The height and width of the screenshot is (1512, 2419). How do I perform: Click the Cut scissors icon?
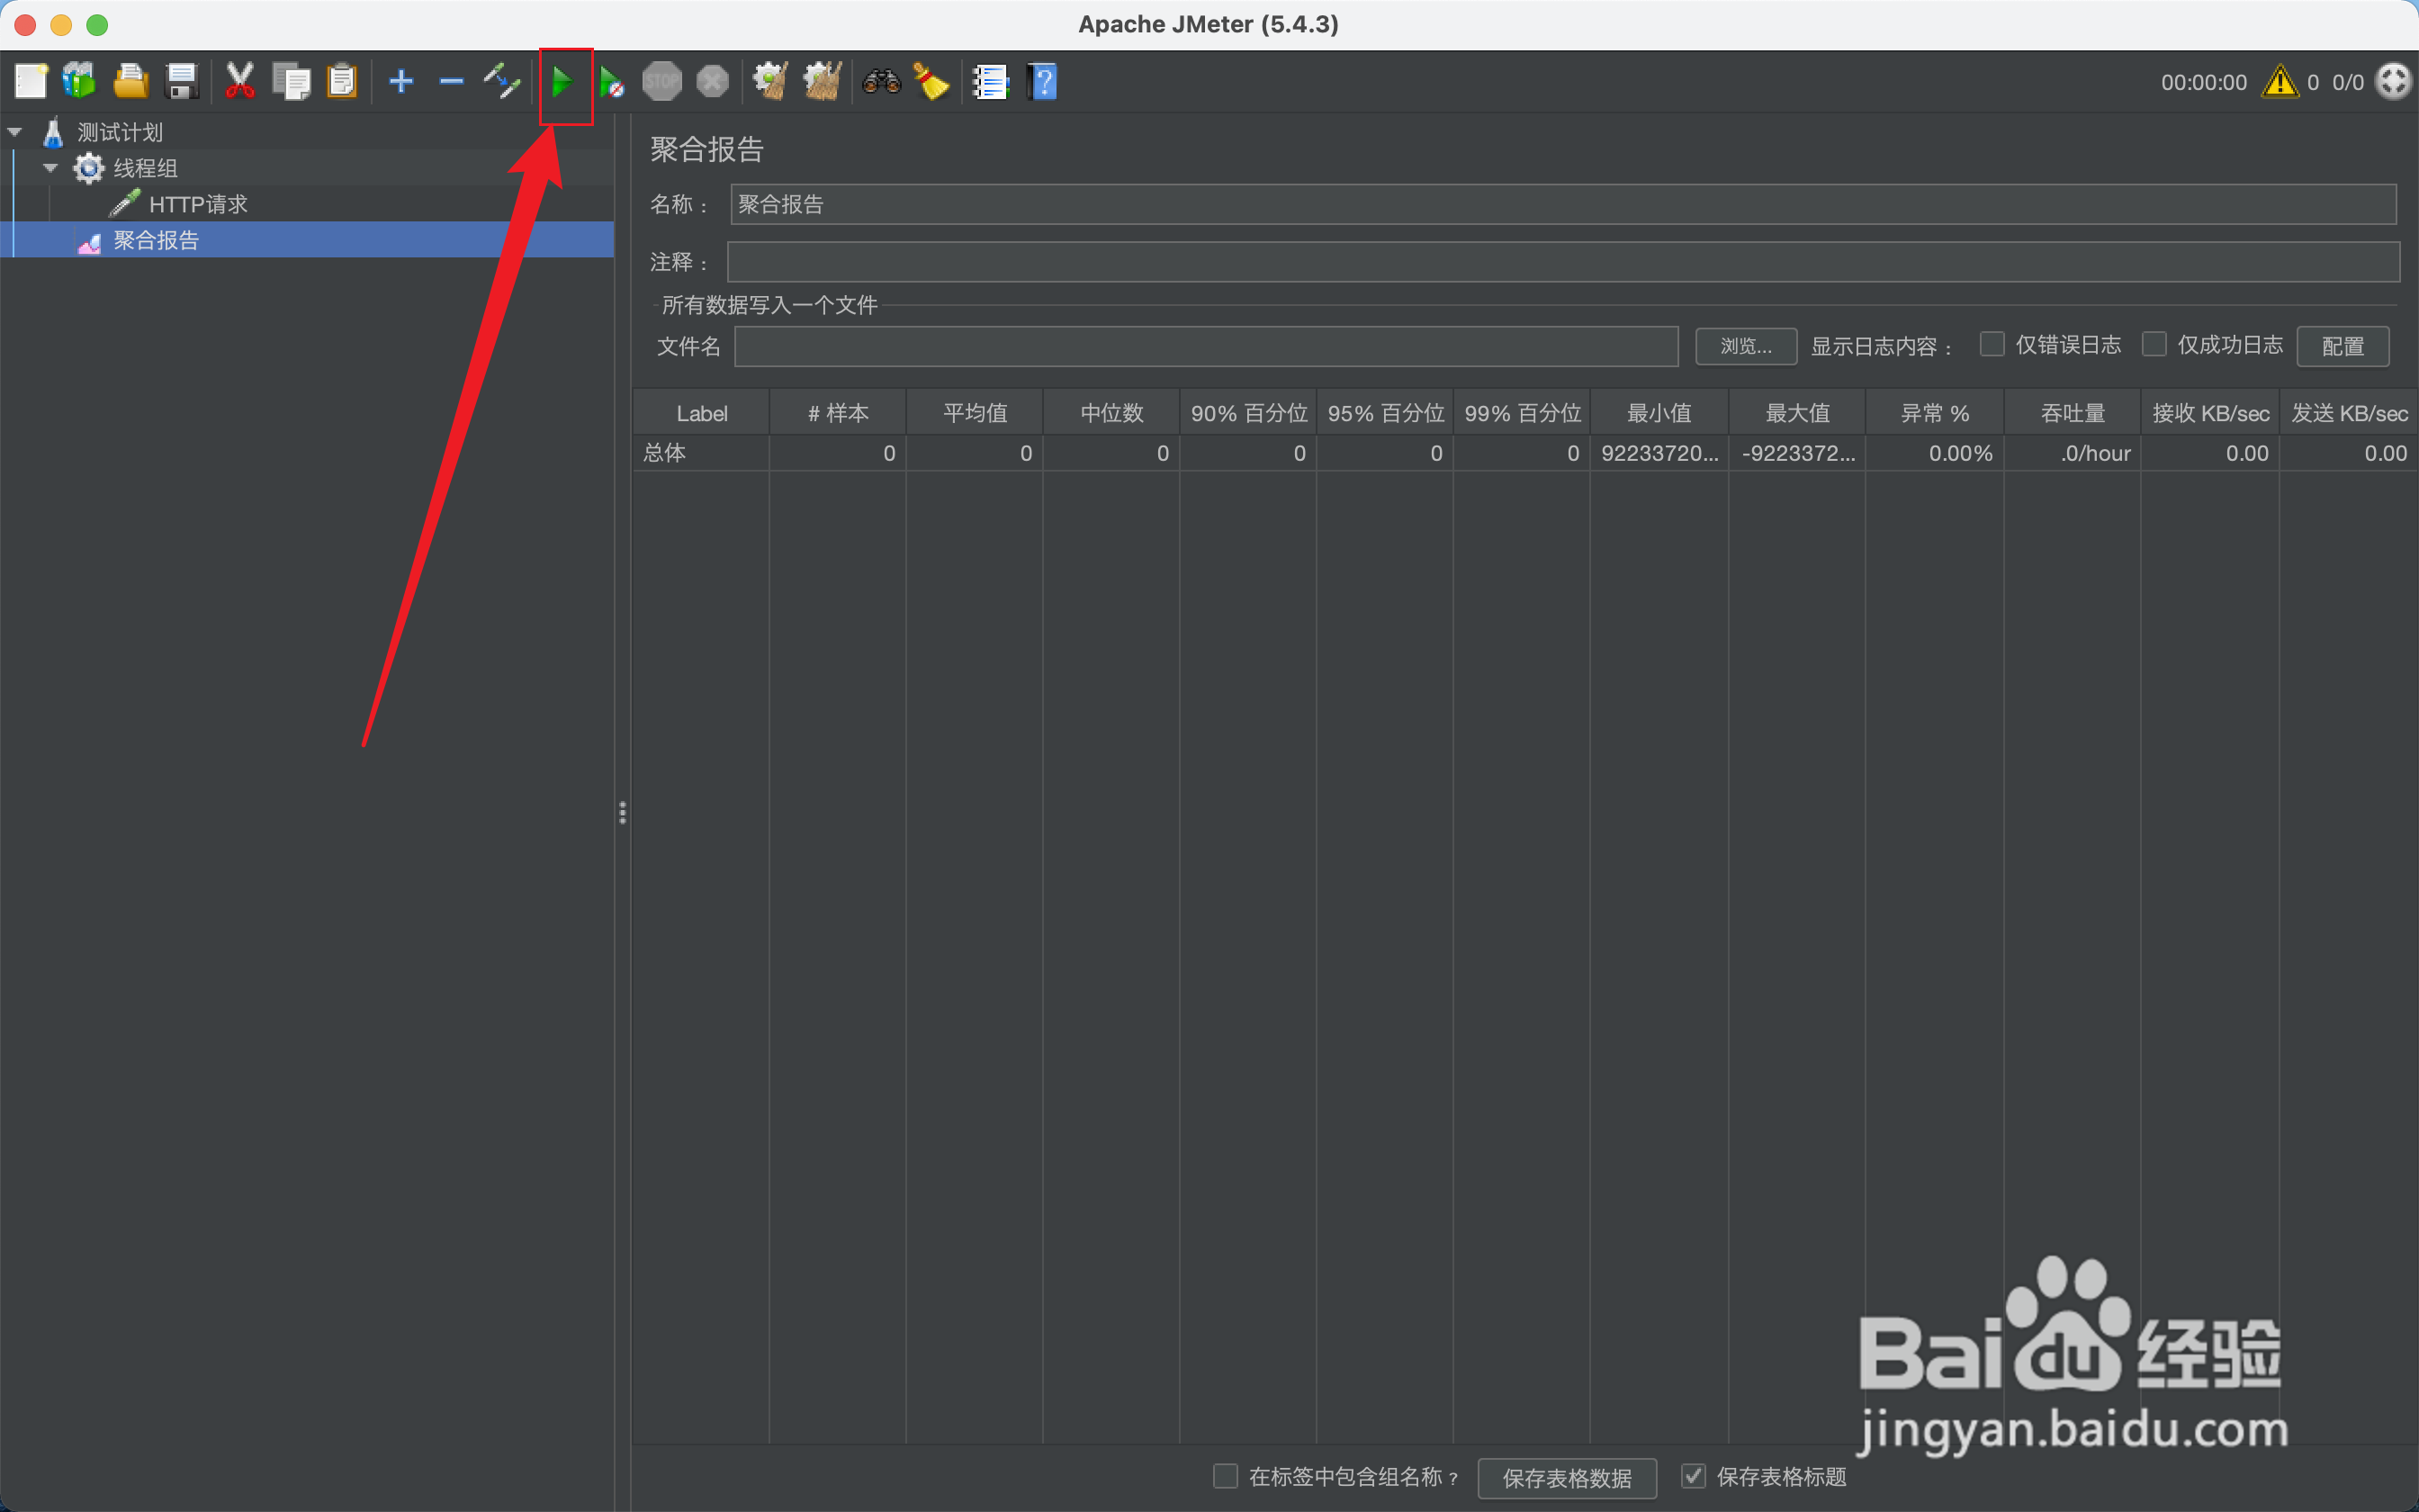tap(240, 82)
